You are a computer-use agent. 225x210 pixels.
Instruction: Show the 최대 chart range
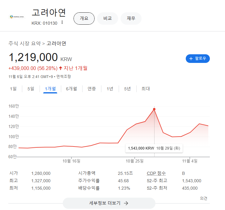[146, 89]
